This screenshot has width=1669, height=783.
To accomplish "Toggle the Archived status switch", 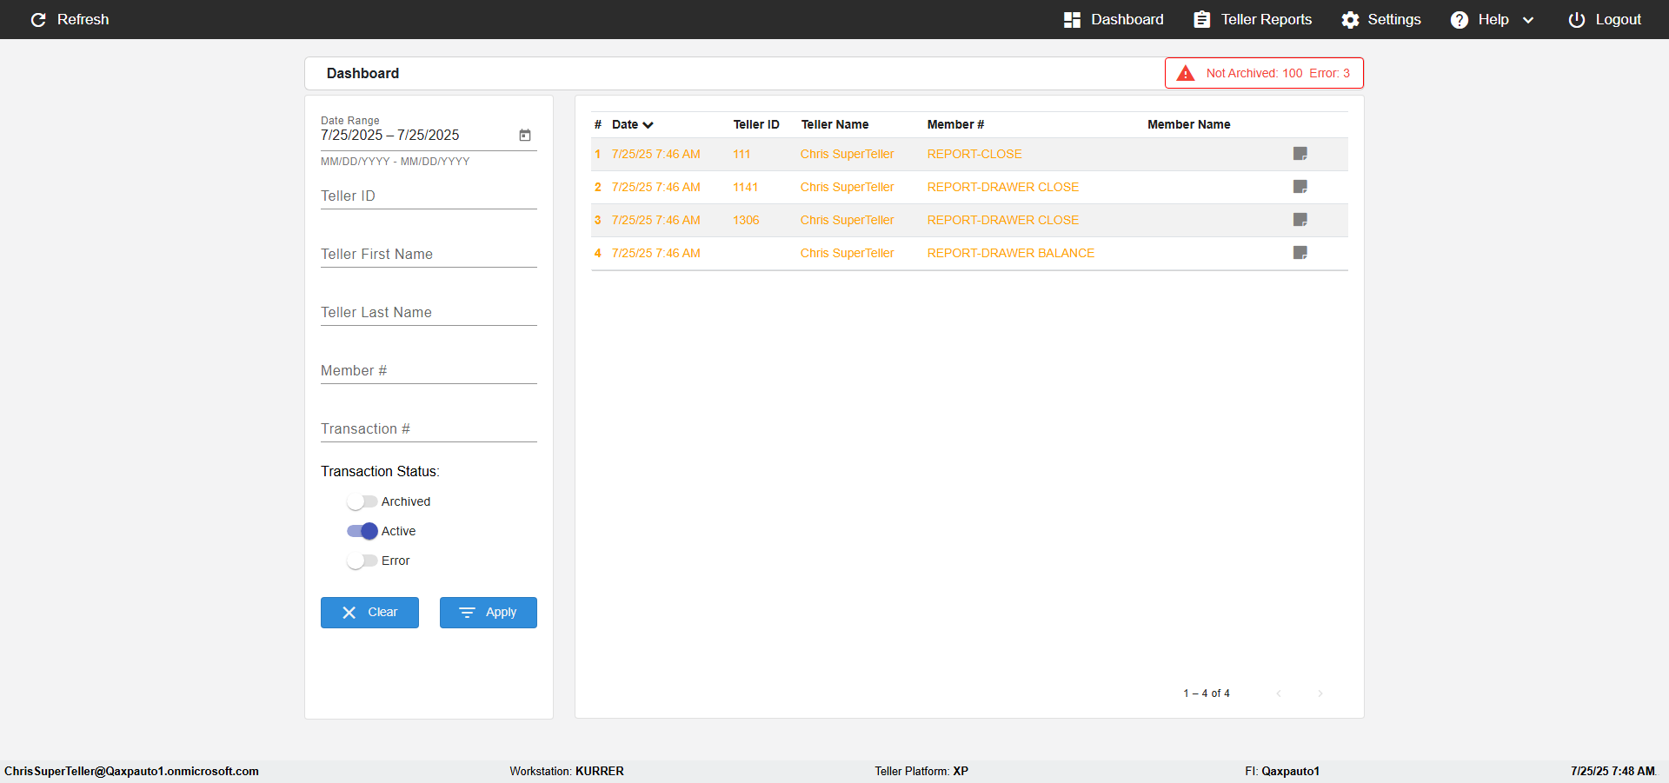I will pos(362,501).
